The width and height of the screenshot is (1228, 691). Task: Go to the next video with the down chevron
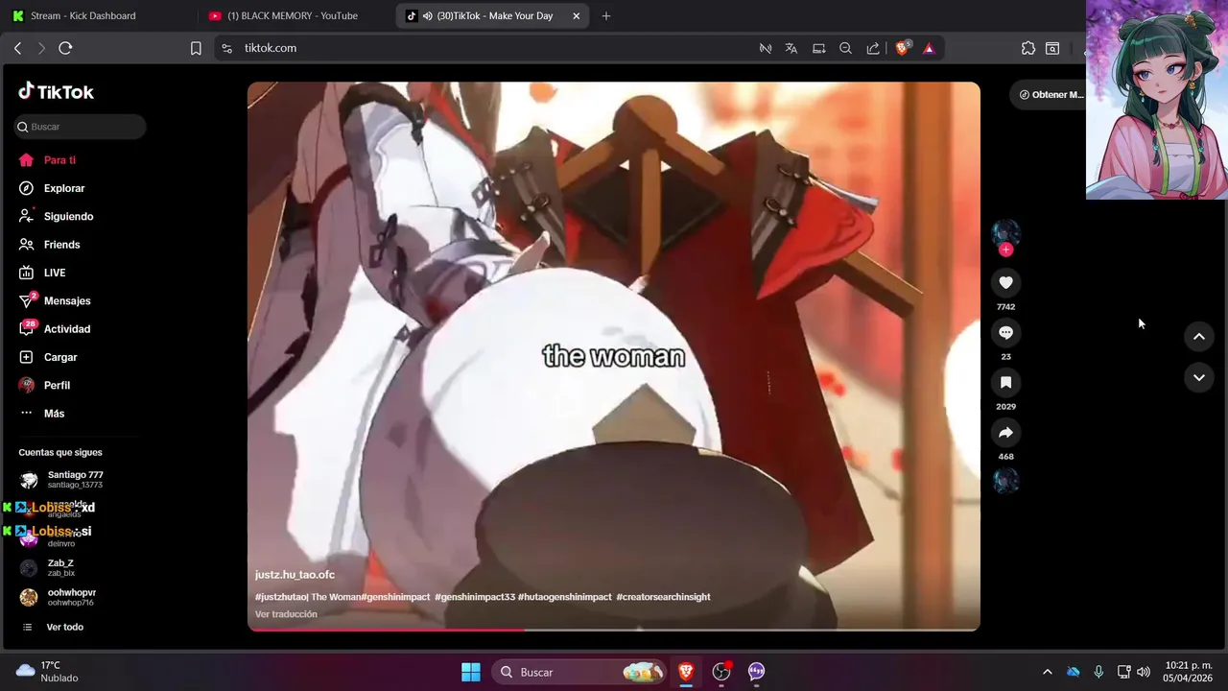pyautogui.click(x=1198, y=377)
